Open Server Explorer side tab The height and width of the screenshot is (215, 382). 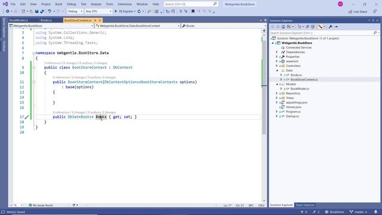pyautogui.click(x=4, y=27)
